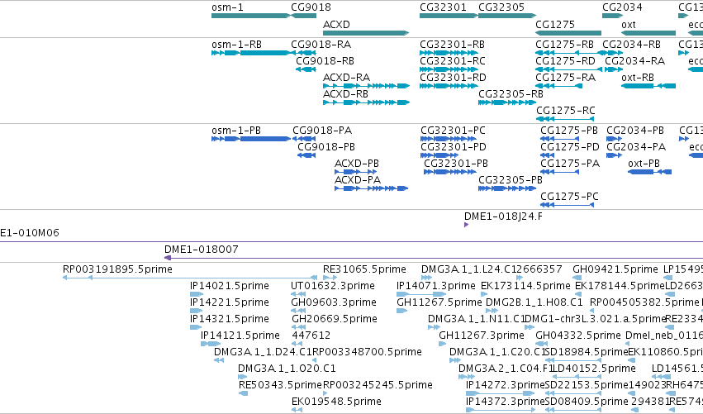Select the ACXD-PA protein label
Viewport: 703px width, 414px height.
pos(358,180)
